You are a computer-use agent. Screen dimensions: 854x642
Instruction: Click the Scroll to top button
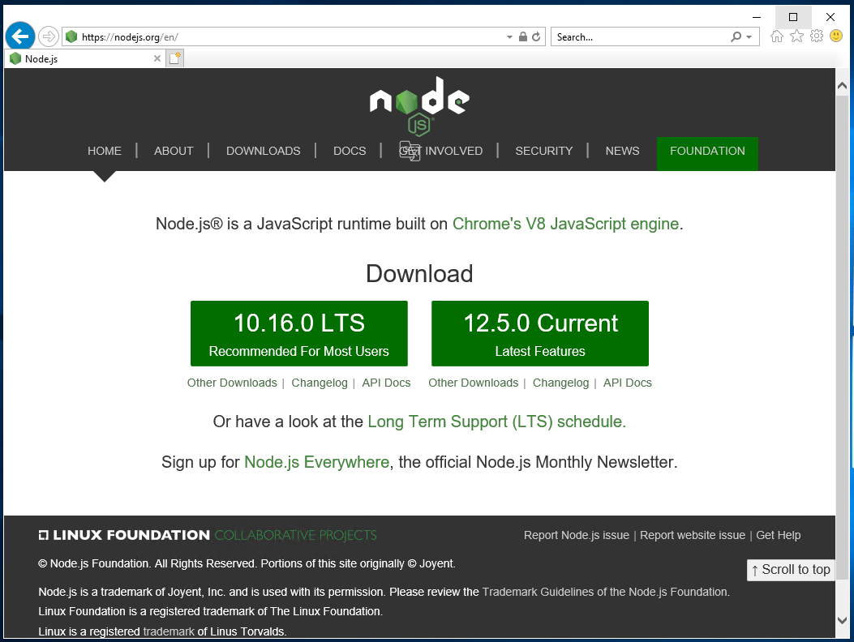791,570
